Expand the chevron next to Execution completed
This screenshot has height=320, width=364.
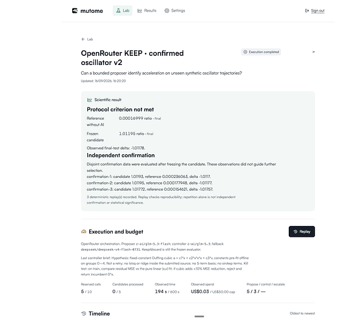pos(314,52)
